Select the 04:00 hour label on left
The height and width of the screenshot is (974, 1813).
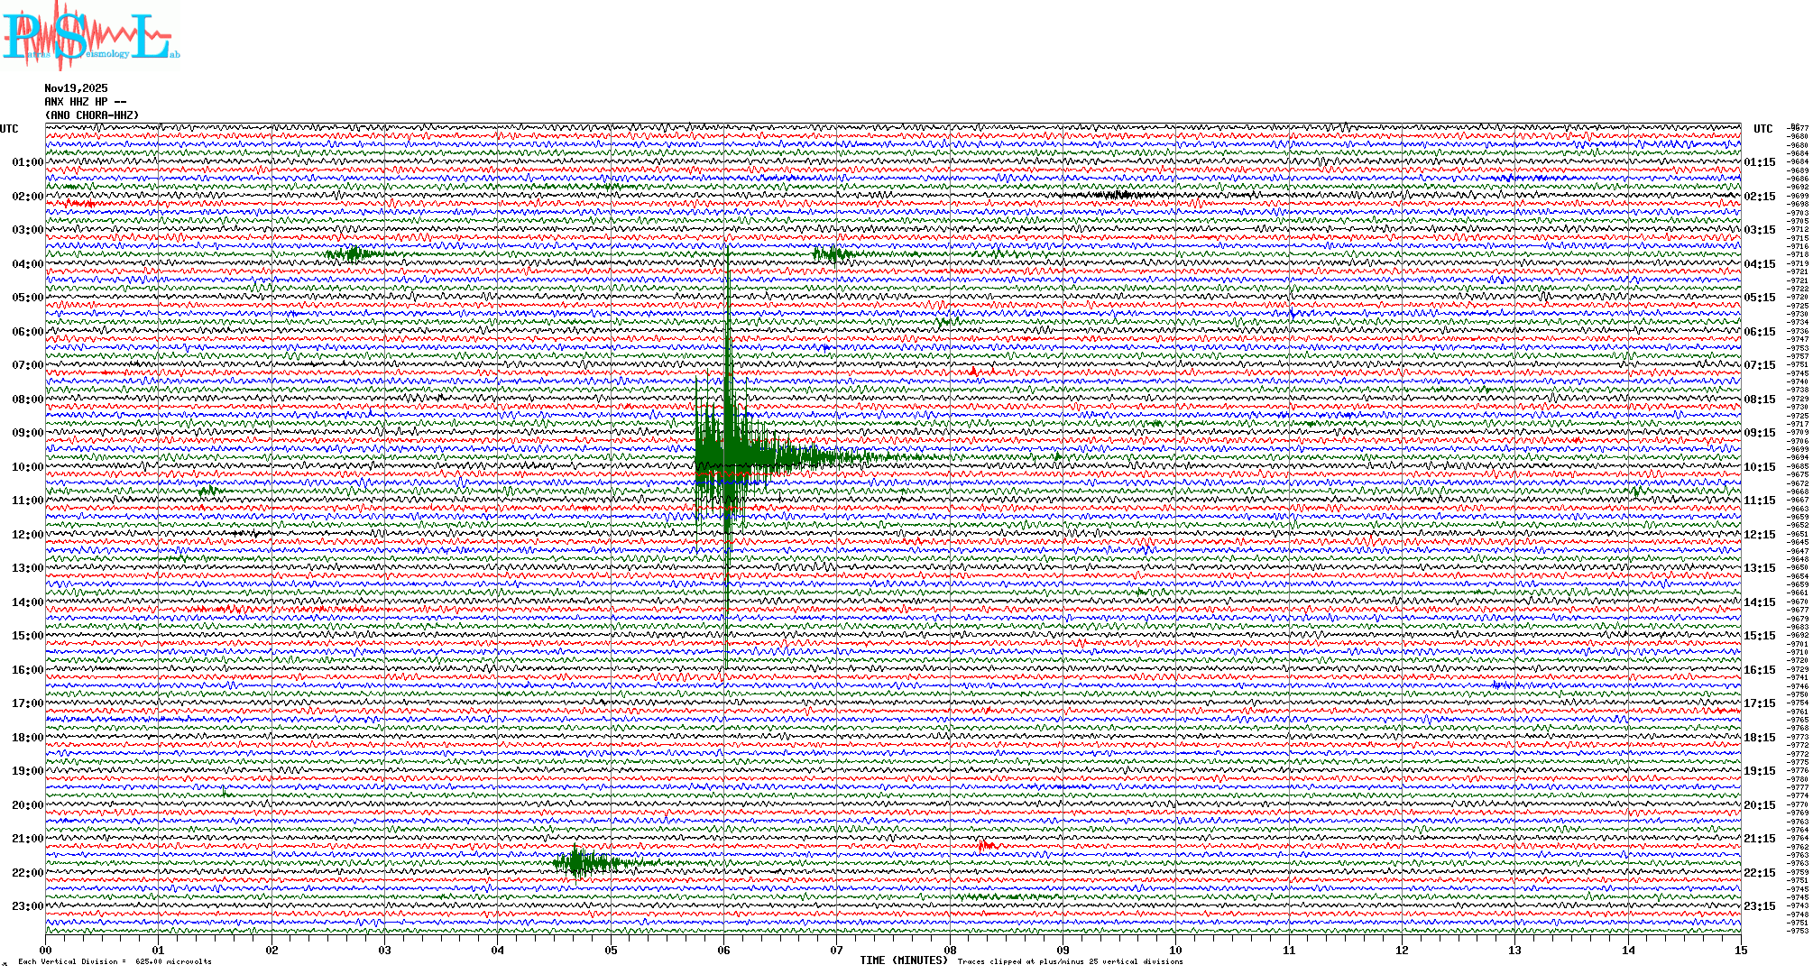tap(27, 264)
